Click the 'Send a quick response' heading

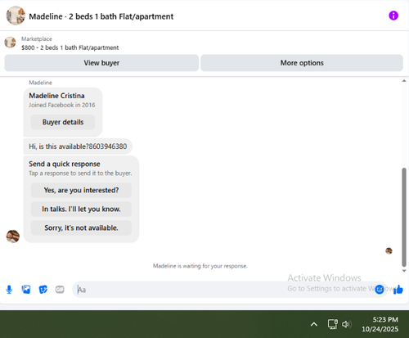[65, 164]
